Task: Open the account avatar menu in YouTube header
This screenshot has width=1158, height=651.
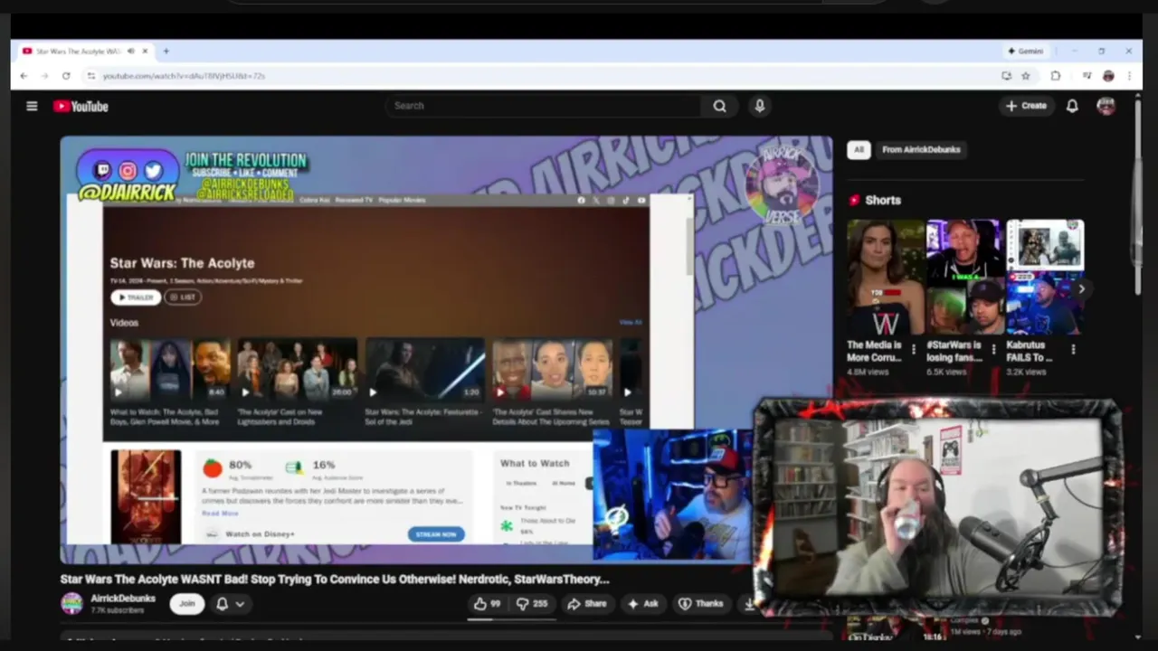Action: [1106, 106]
